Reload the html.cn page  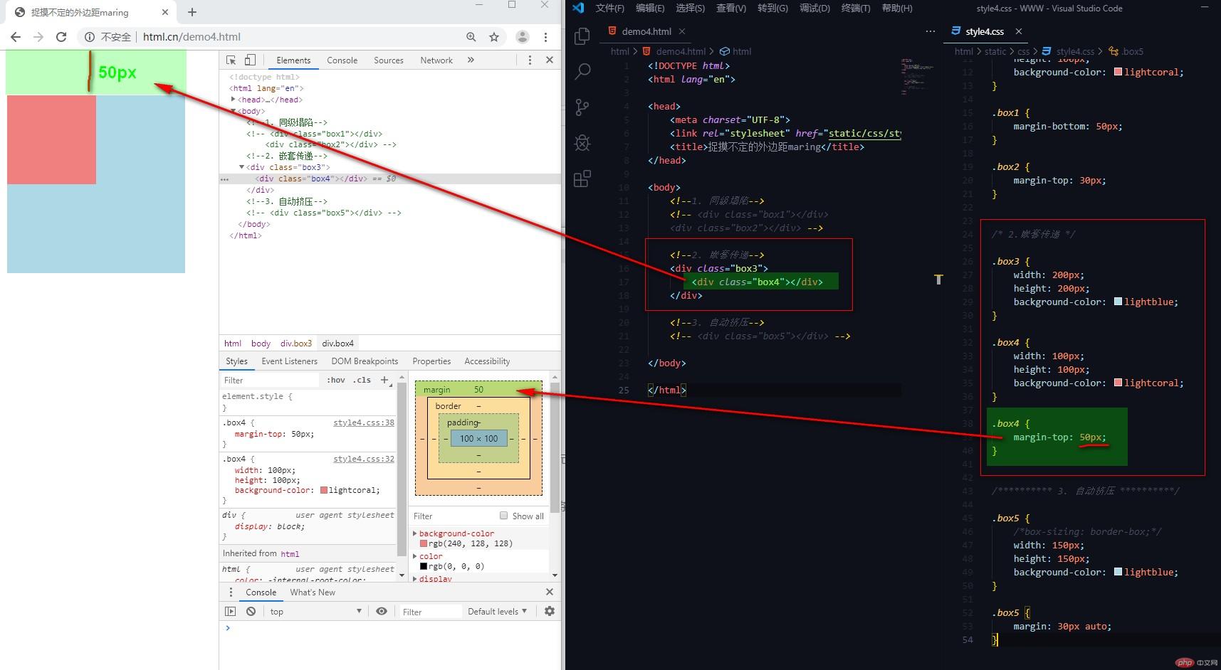[x=61, y=37]
